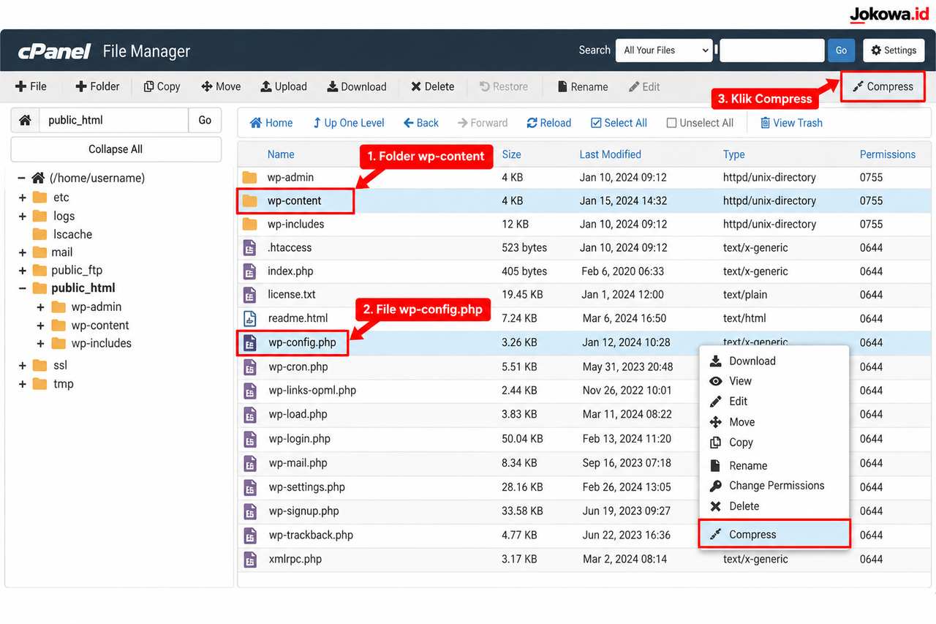Viewport: 936px width, 624px height.
Task: Click the Upload toolbar icon
Action: pos(266,86)
